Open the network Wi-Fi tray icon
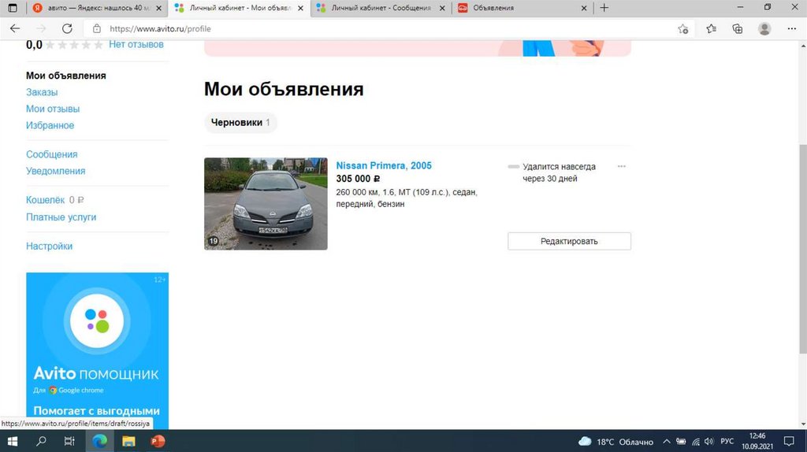807x452 pixels. 696,442
